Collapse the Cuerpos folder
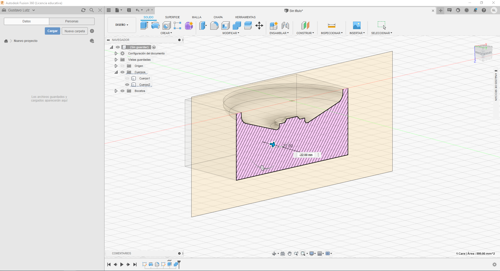This screenshot has height=271, width=500. [116, 72]
